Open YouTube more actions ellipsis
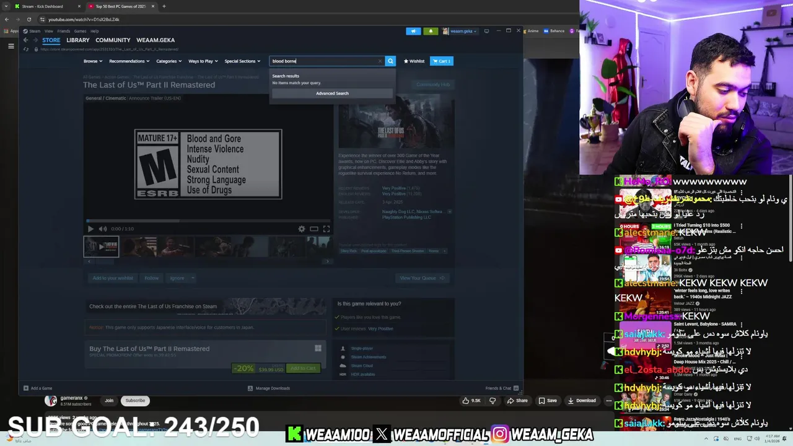The image size is (793, 446). coord(608,401)
